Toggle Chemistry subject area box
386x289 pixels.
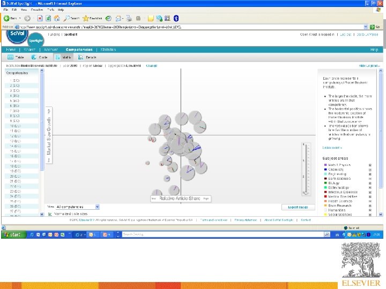pos(370,170)
